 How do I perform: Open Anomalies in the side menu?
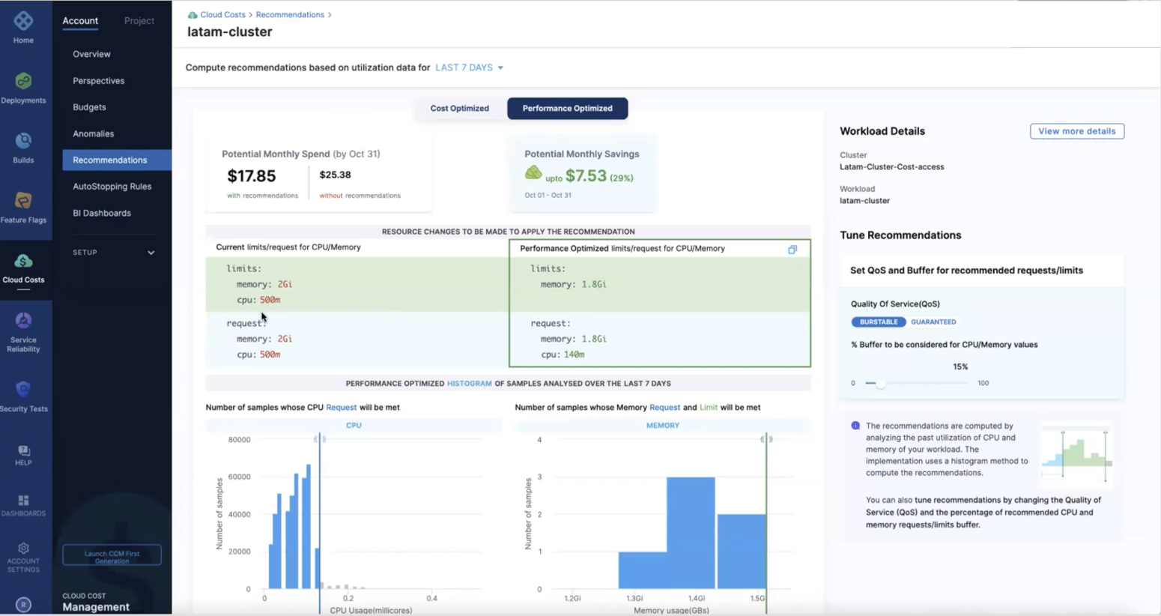94,133
